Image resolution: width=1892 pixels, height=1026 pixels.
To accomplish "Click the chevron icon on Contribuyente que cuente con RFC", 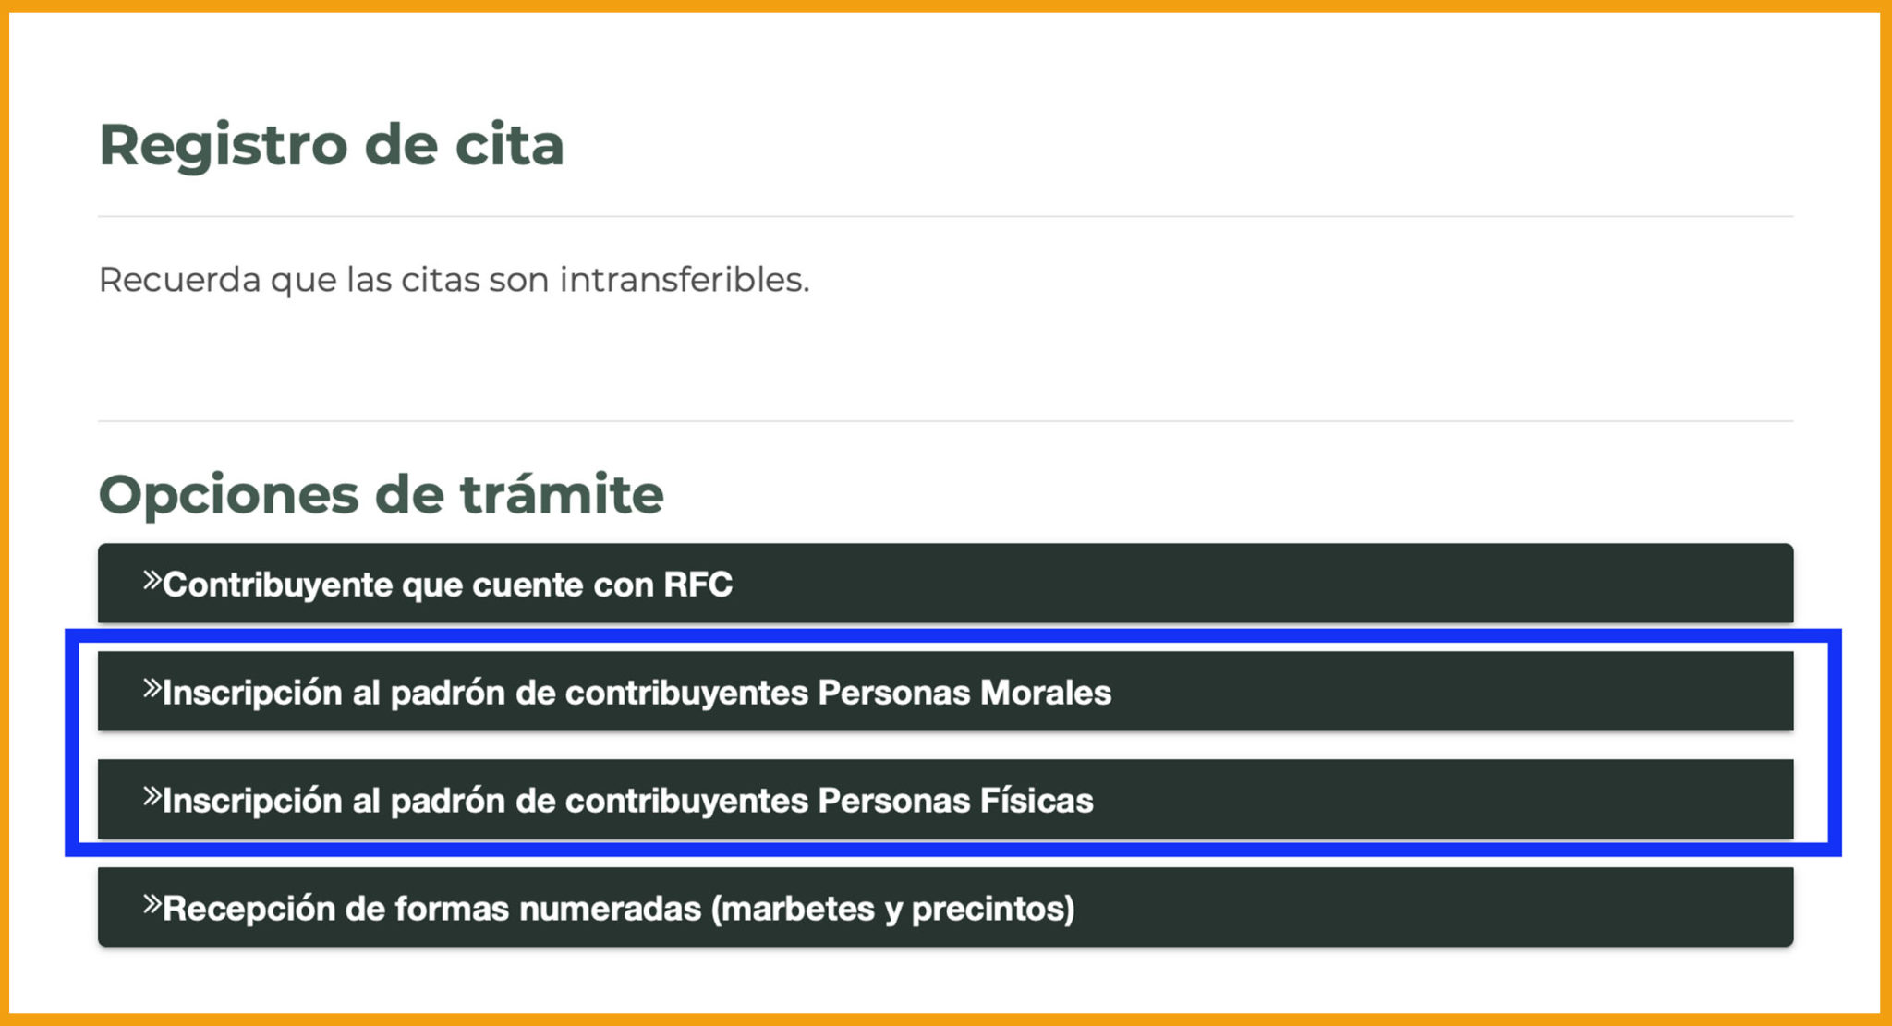I will (x=151, y=582).
